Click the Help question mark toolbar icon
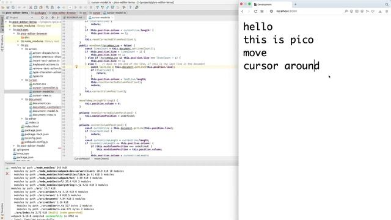 point(130,7)
